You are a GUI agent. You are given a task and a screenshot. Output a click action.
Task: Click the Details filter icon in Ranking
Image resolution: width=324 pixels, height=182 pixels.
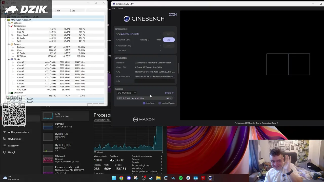point(173,93)
